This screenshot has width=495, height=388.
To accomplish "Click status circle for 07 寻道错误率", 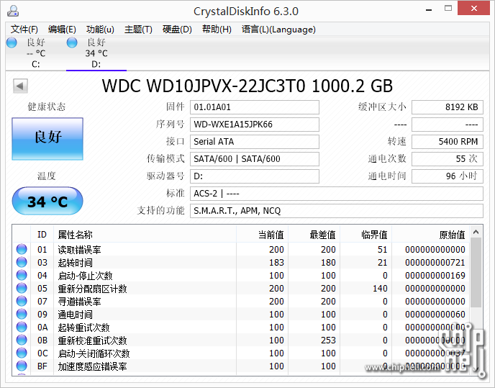I will (22, 301).
